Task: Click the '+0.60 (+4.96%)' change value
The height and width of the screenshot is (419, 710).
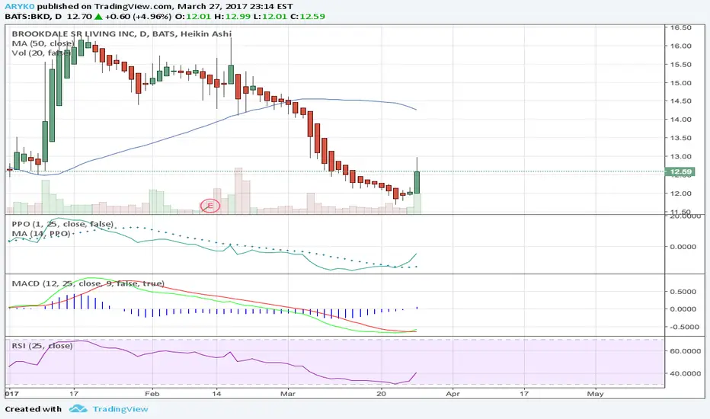Action: (x=139, y=16)
